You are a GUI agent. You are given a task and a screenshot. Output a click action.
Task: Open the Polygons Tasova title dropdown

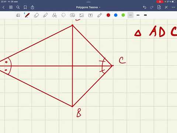88,7
